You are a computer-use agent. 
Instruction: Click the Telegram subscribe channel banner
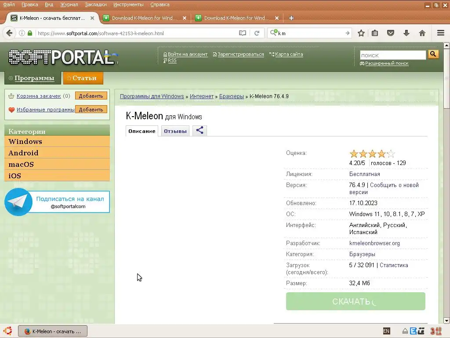click(57, 202)
